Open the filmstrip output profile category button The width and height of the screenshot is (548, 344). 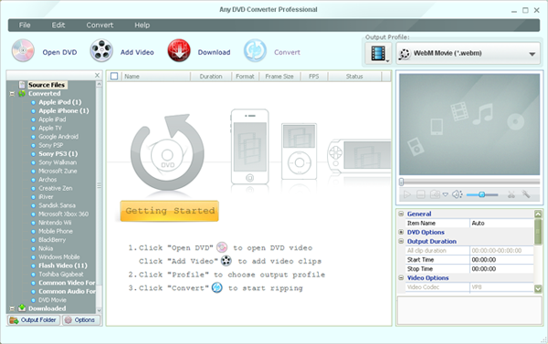(x=378, y=54)
